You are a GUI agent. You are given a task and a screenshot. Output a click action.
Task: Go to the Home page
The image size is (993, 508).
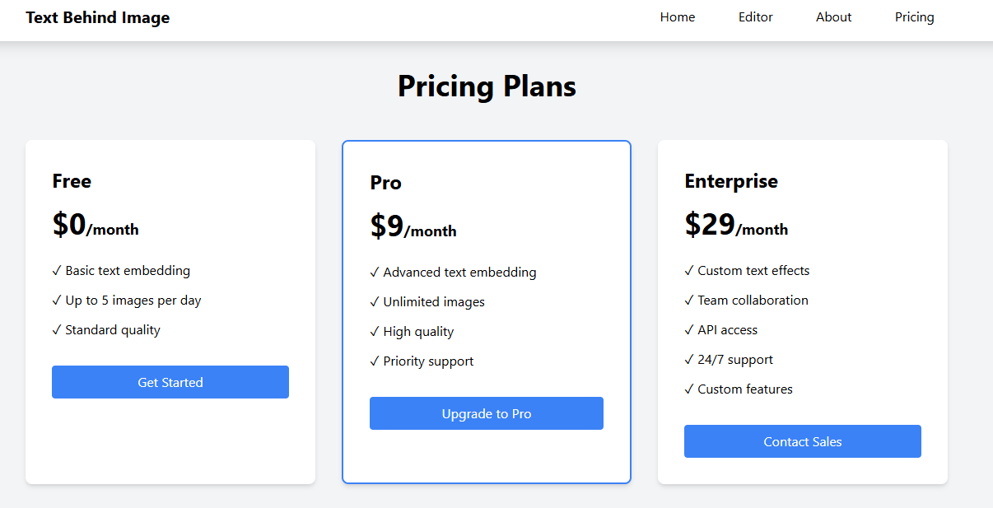tap(677, 17)
